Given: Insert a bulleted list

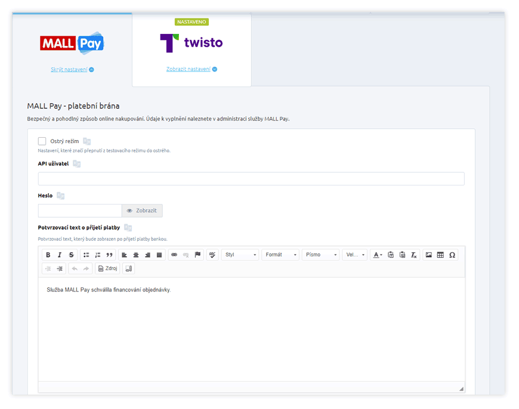Looking at the screenshot, I should click(86, 255).
